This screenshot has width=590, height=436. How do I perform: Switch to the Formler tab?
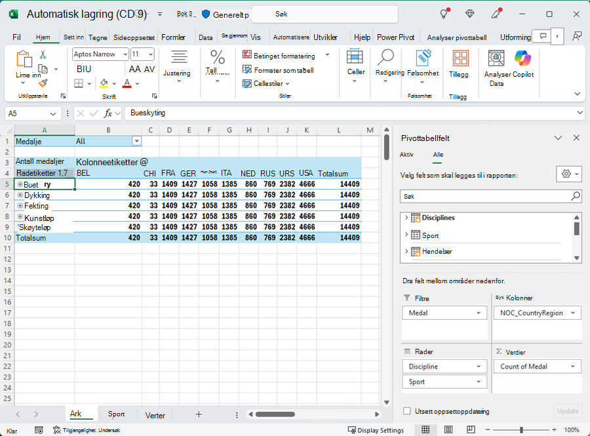coord(174,37)
